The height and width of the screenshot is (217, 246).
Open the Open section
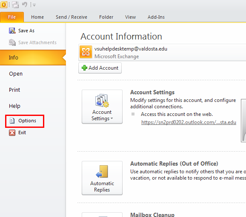pos(16,74)
